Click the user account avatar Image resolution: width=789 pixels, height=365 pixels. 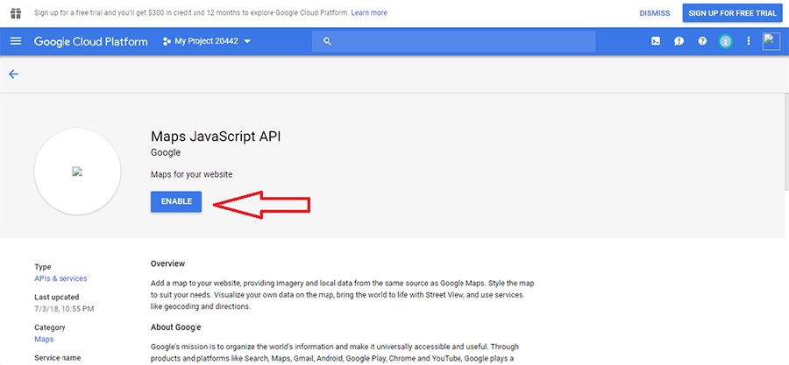(771, 41)
